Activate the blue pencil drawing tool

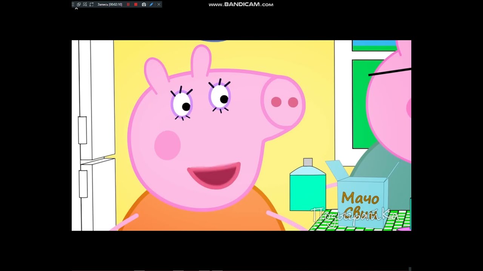pyautogui.click(x=151, y=5)
